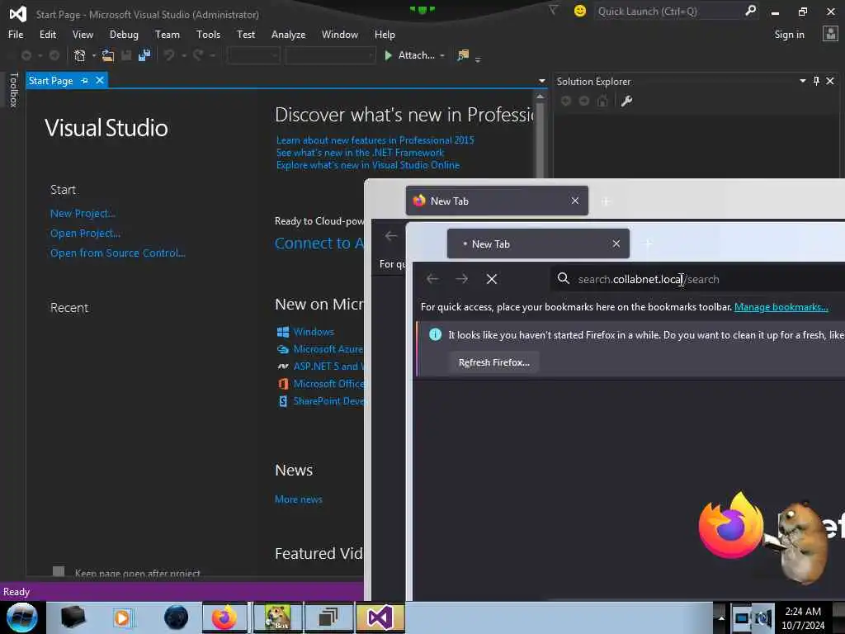Screen dimensions: 845x634
Task: Open Solution Explorer window position dropdown
Action: (x=802, y=81)
